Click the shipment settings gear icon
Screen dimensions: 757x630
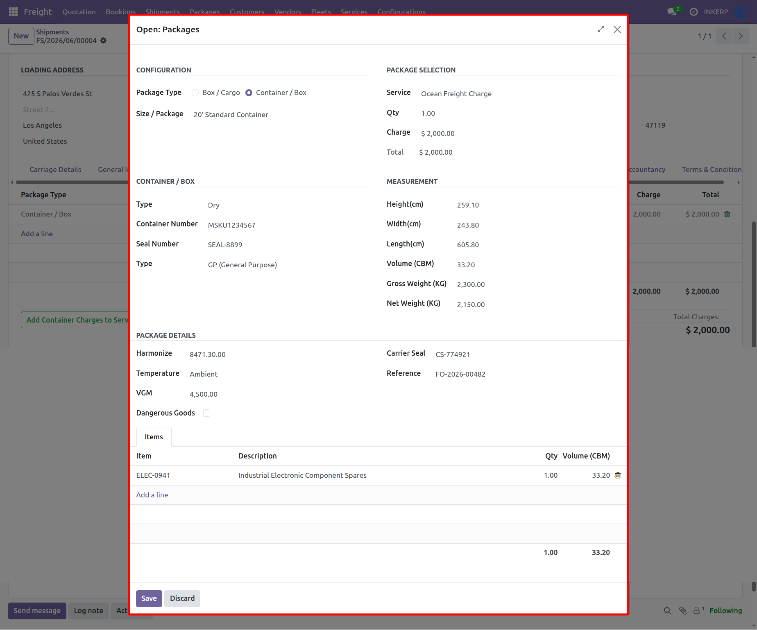pos(104,41)
